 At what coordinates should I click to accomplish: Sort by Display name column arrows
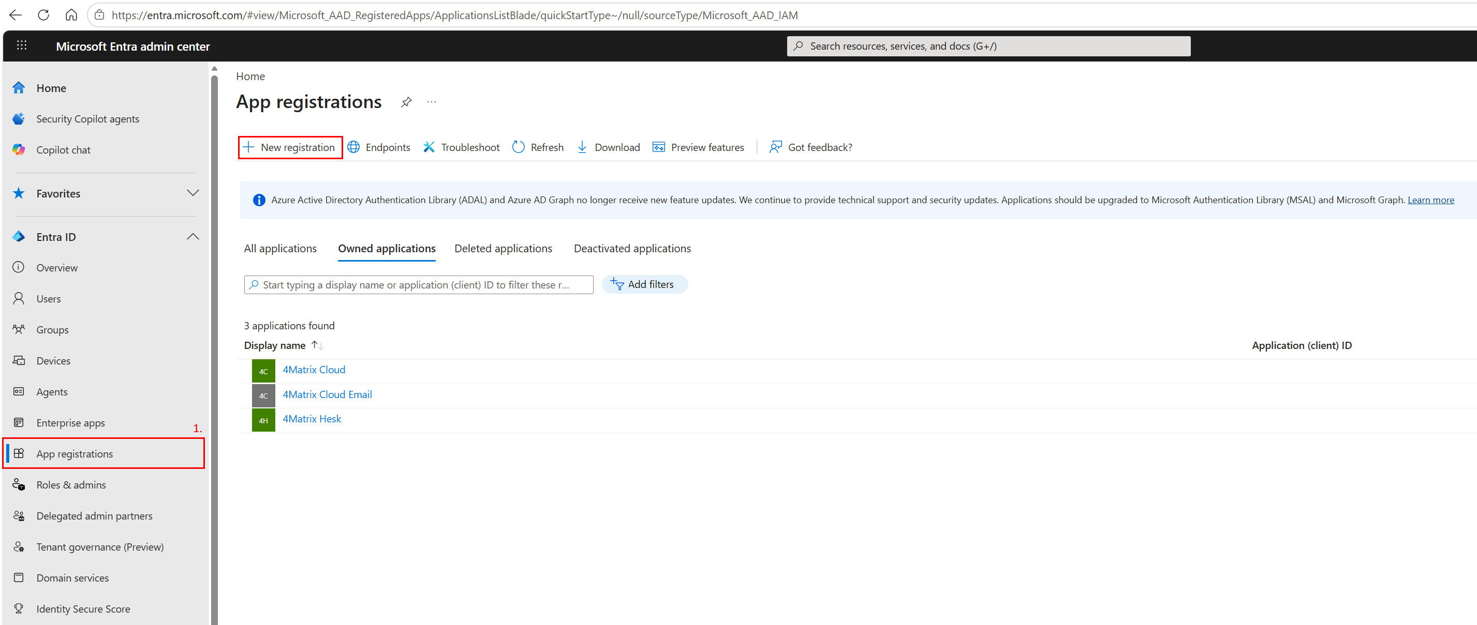(318, 345)
